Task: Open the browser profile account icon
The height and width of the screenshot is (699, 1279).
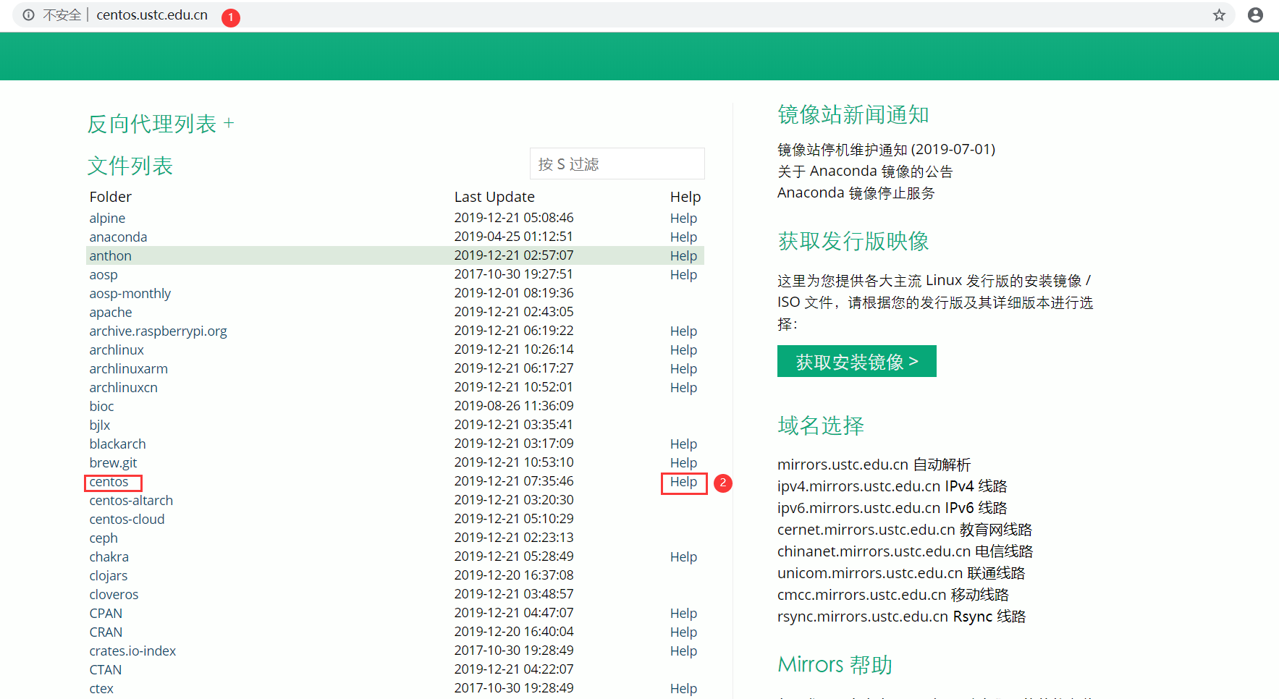Action: (1255, 15)
